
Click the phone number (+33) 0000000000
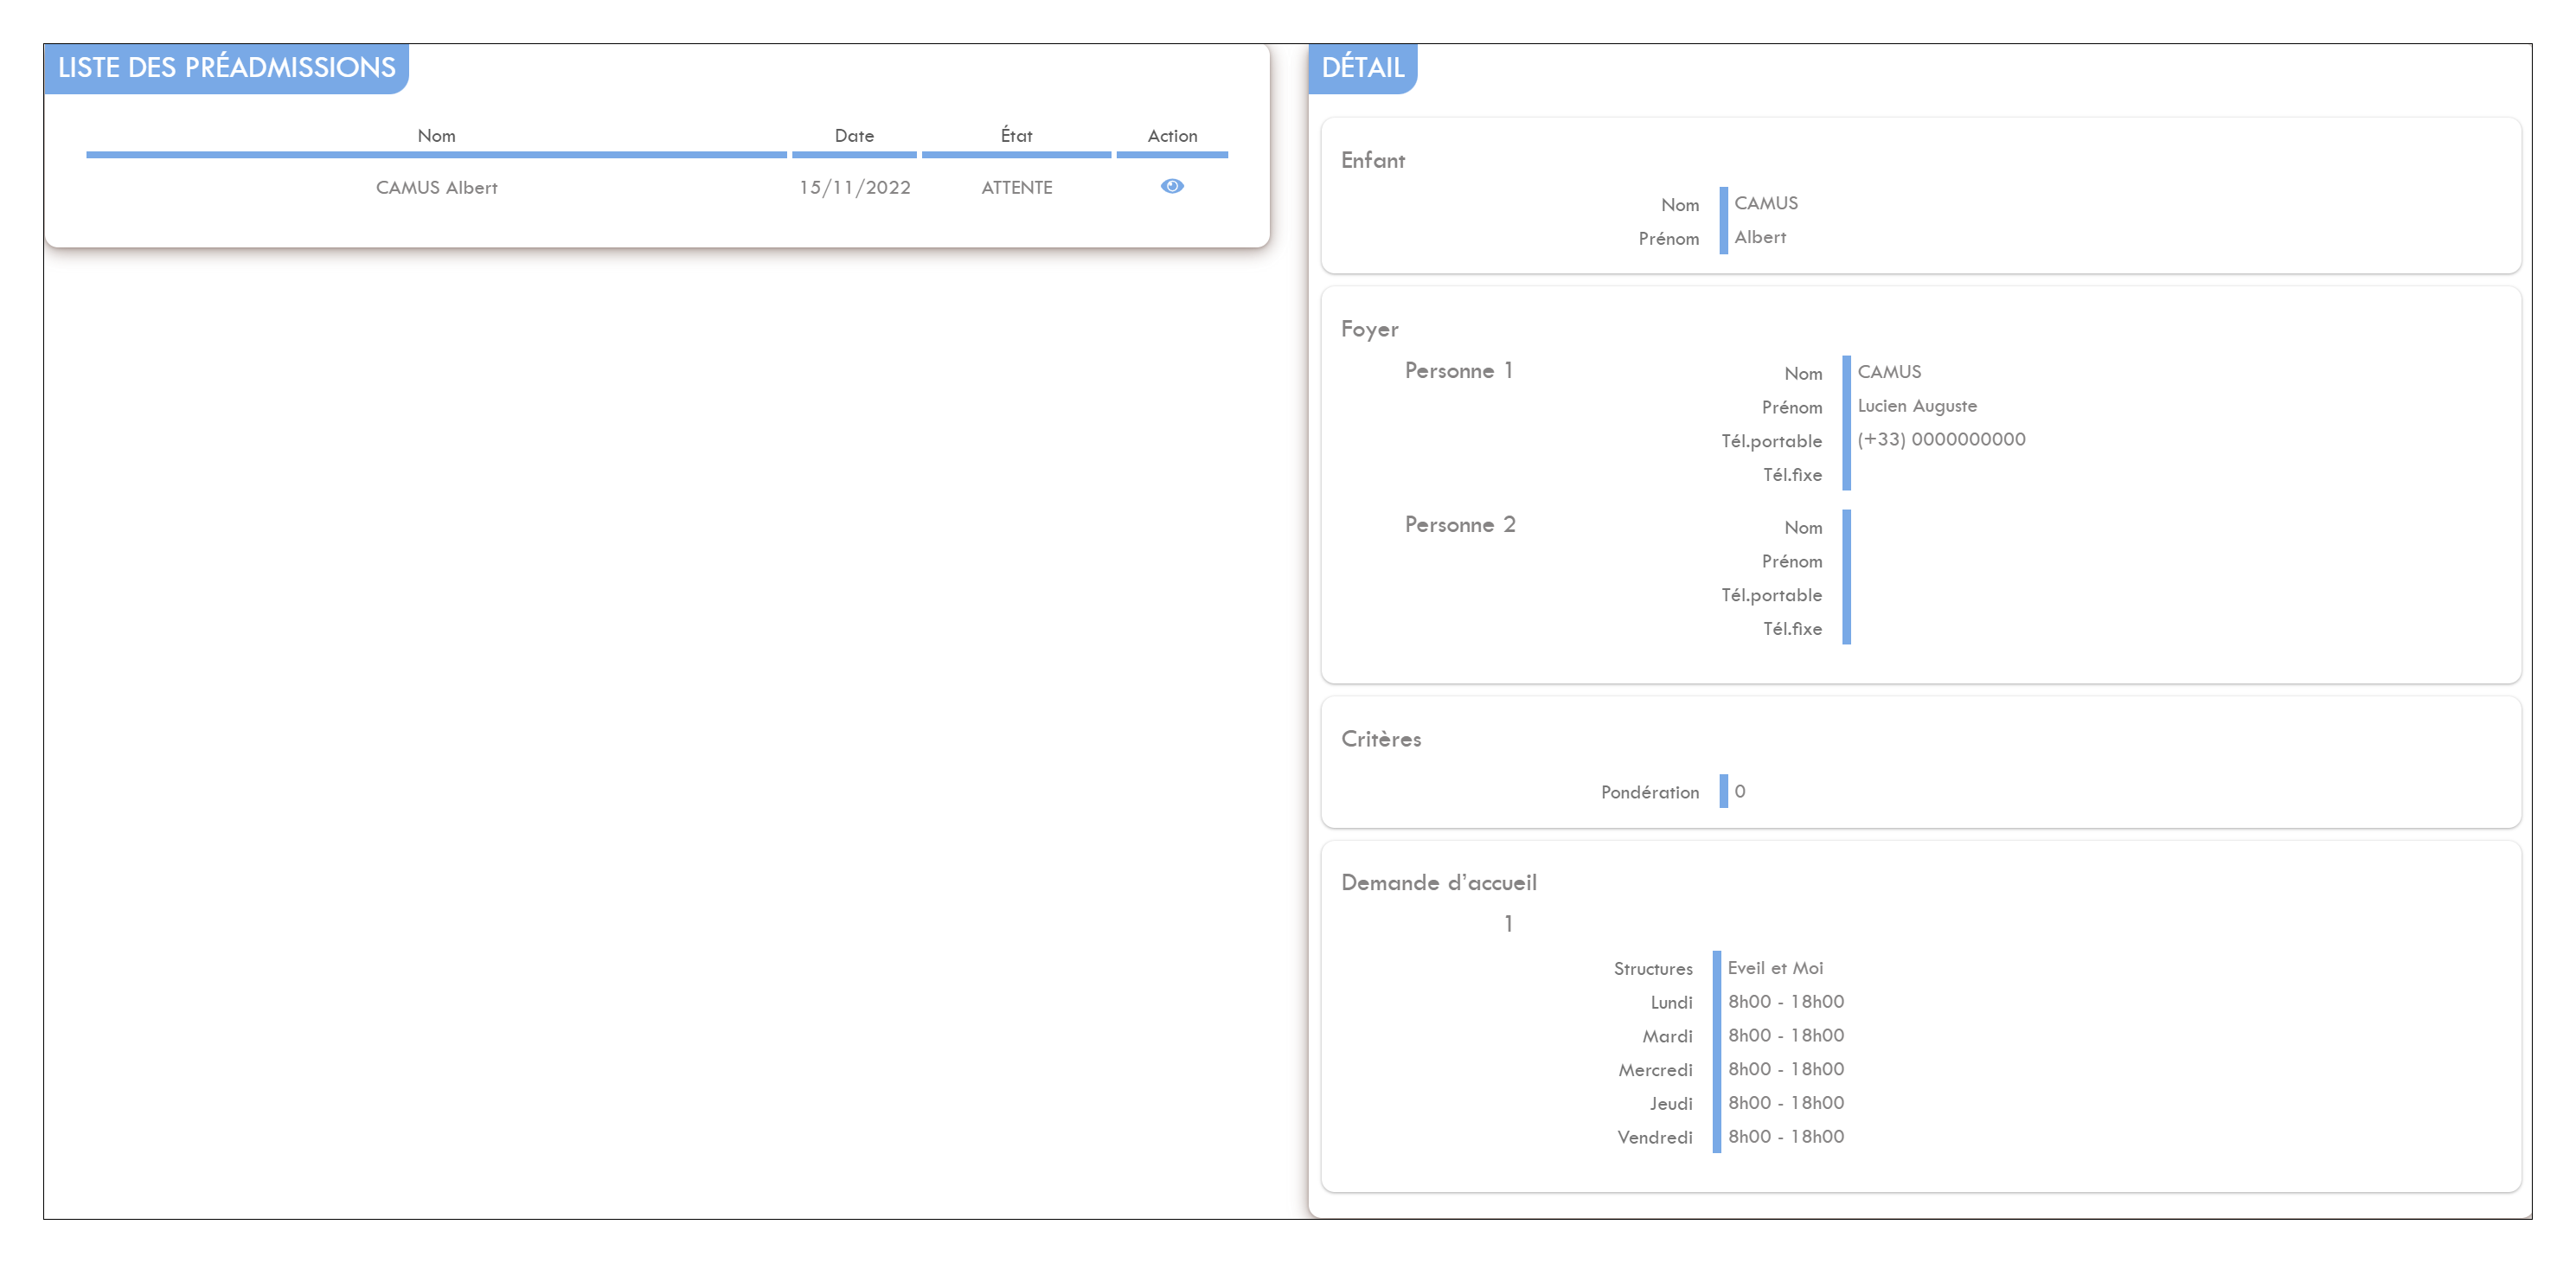1940,439
